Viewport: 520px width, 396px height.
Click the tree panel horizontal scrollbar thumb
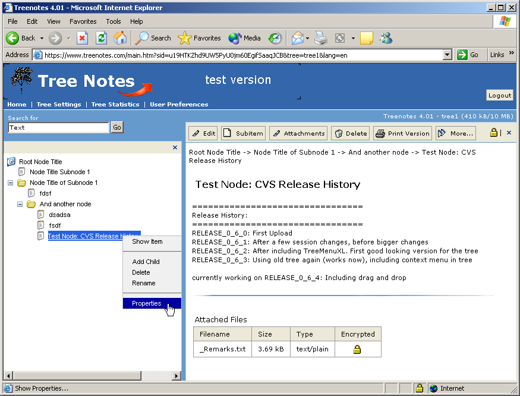tap(77, 376)
